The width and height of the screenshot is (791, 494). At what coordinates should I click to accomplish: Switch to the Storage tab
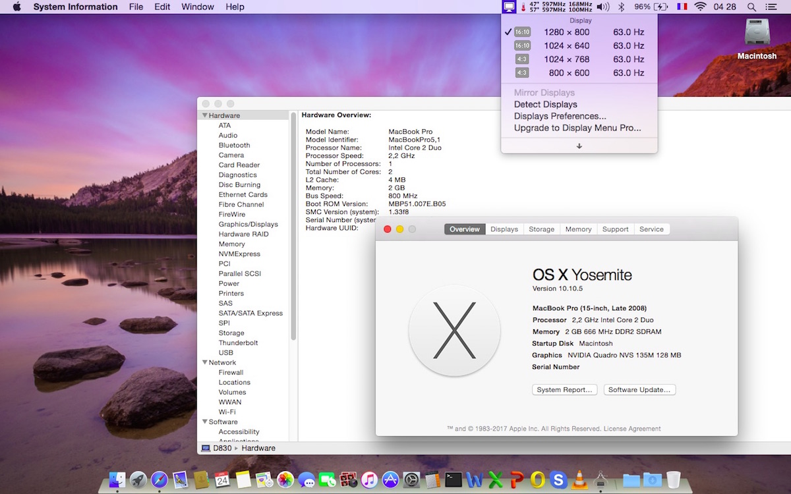coord(541,229)
